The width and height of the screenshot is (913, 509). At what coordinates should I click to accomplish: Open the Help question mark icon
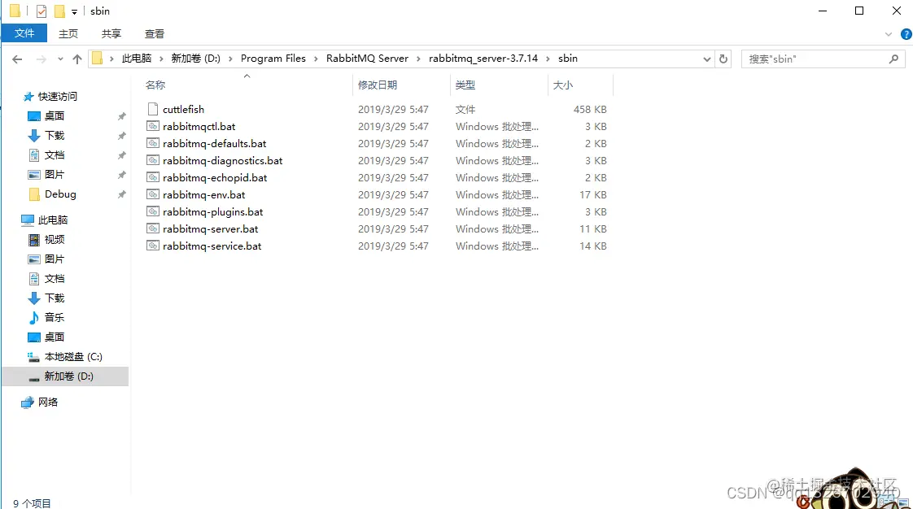(906, 33)
